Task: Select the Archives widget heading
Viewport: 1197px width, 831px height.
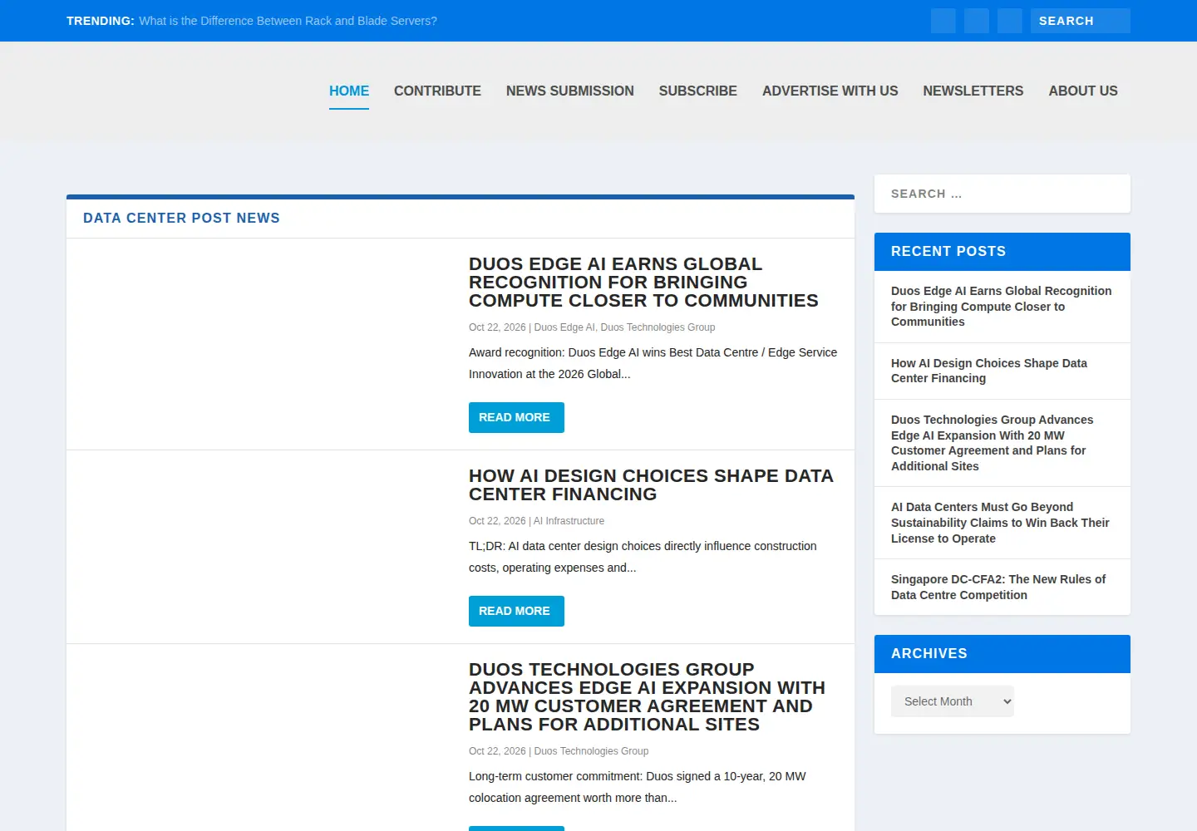Action: [x=929, y=653]
